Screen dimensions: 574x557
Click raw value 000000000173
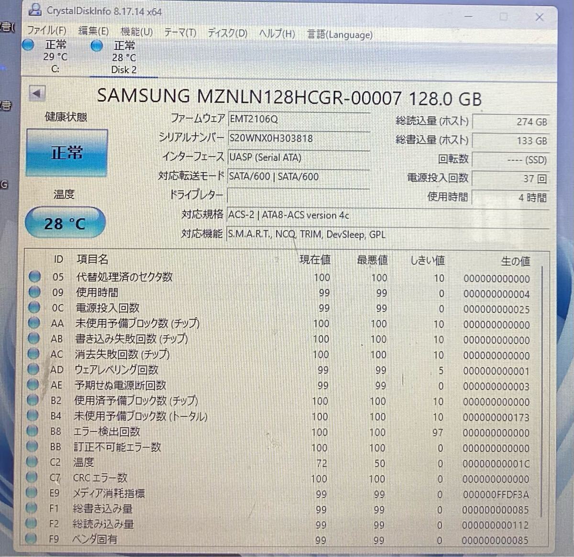click(x=496, y=417)
